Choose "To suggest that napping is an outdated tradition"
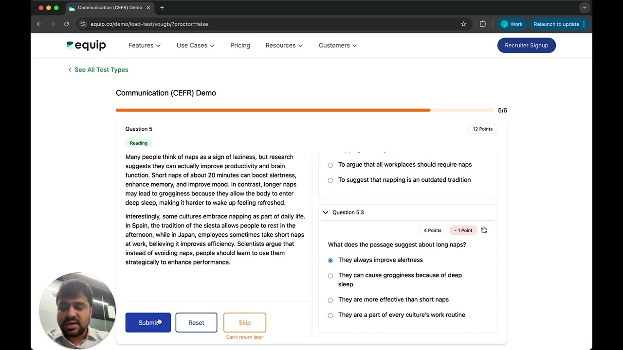623x350 pixels. [330, 180]
